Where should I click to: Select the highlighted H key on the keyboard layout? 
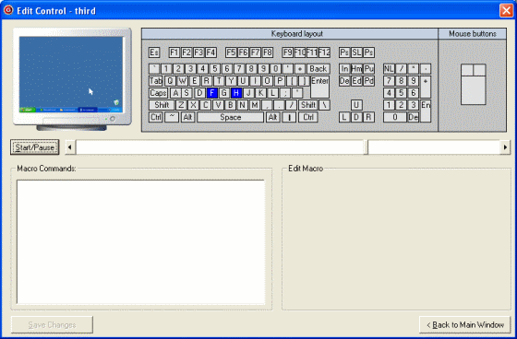tap(236, 93)
